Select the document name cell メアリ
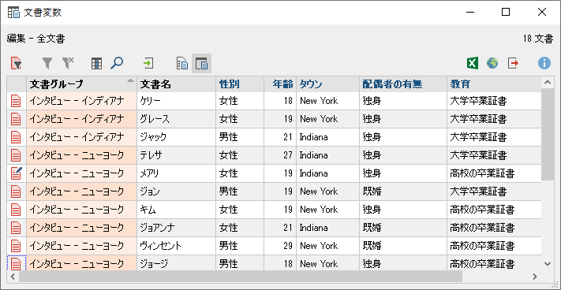 (177, 173)
